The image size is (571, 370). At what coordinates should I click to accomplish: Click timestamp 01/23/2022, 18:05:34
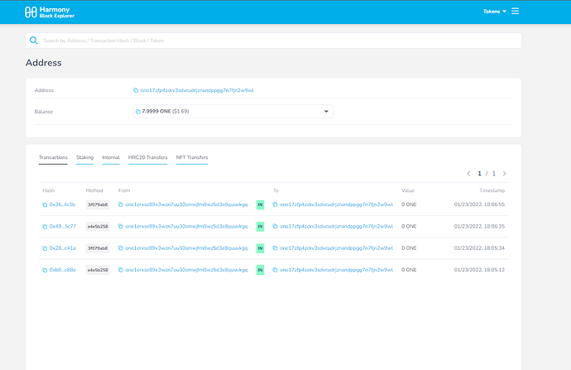479,248
